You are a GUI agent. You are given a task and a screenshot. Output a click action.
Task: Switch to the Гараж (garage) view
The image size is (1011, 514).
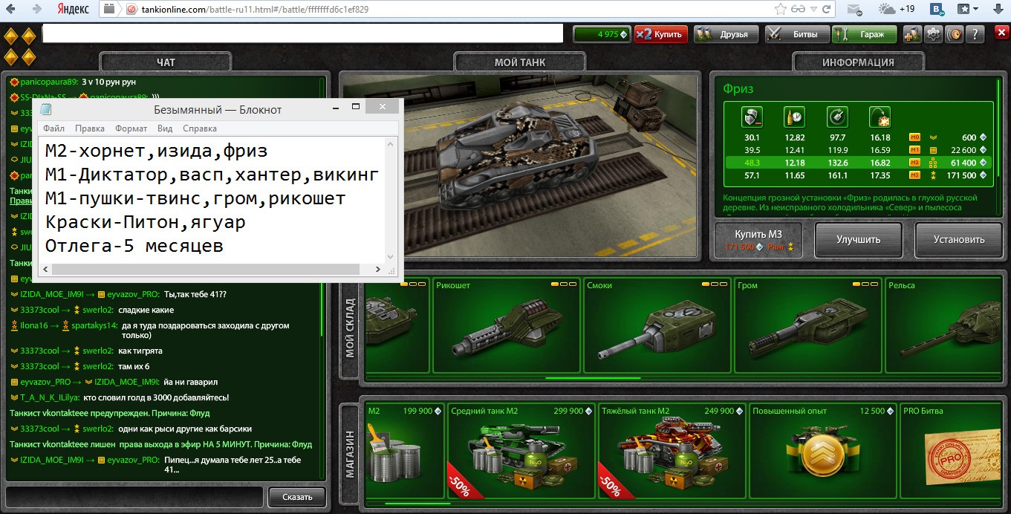click(x=864, y=34)
